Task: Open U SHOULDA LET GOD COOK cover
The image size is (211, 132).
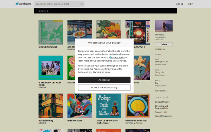Action: 51,68
